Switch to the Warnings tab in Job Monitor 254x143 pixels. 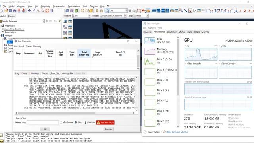click(x=35, y=73)
